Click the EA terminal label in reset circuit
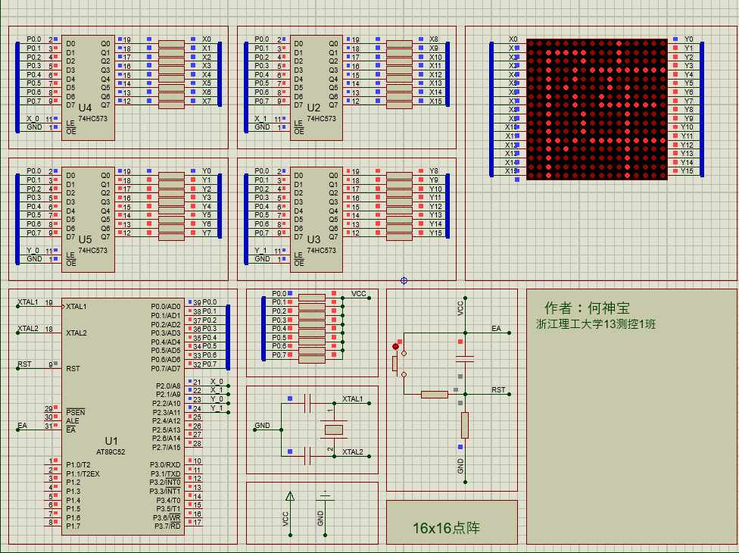The height and width of the screenshot is (553, 739). click(x=496, y=328)
